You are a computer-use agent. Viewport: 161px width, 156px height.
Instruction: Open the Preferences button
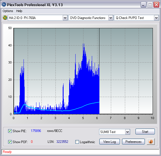pyautogui.click(x=133, y=142)
